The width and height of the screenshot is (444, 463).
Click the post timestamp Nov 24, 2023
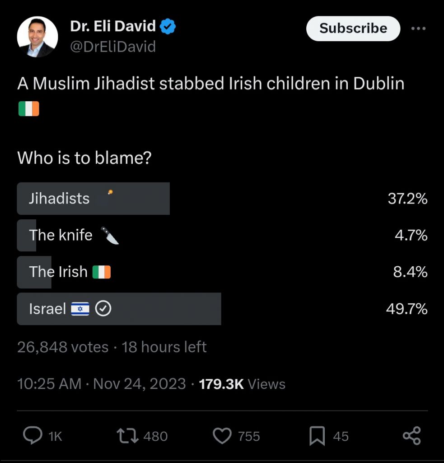(x=140, y=384)
